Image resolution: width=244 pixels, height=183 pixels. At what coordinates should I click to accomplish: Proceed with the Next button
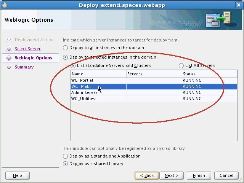(x=172, y=175)
